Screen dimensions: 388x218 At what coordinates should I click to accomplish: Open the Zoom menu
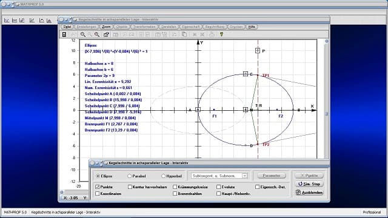point(106,27)
